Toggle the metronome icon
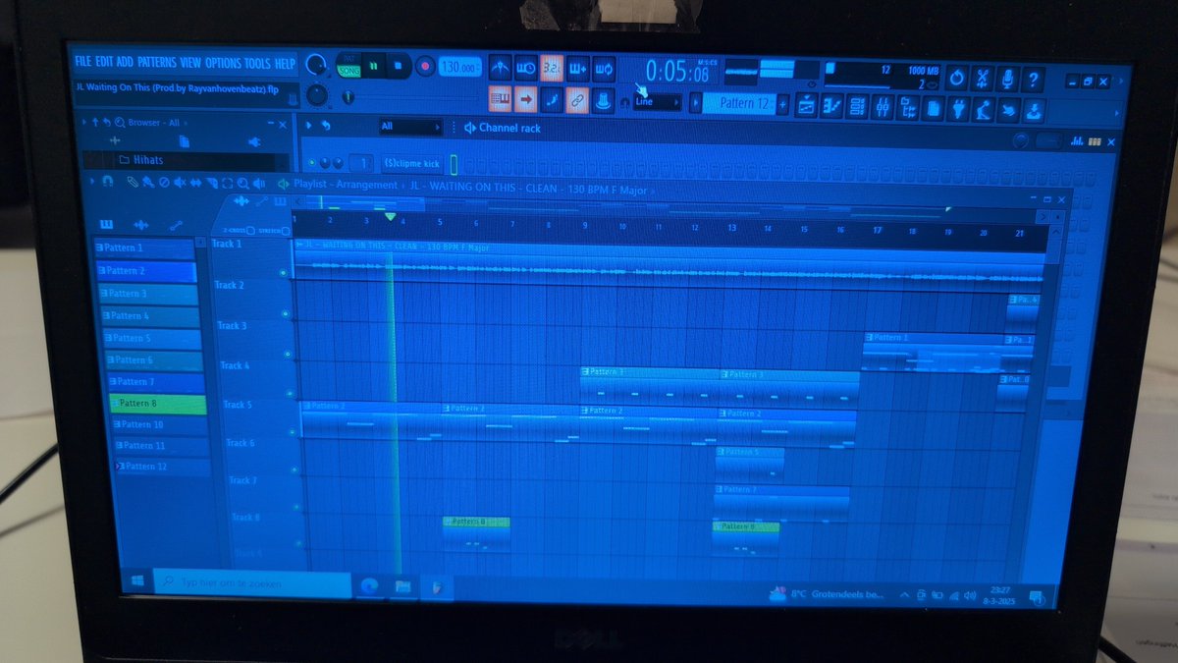 tap(501, 68)
